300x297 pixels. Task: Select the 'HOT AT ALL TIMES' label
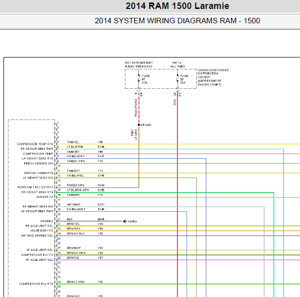178,64
